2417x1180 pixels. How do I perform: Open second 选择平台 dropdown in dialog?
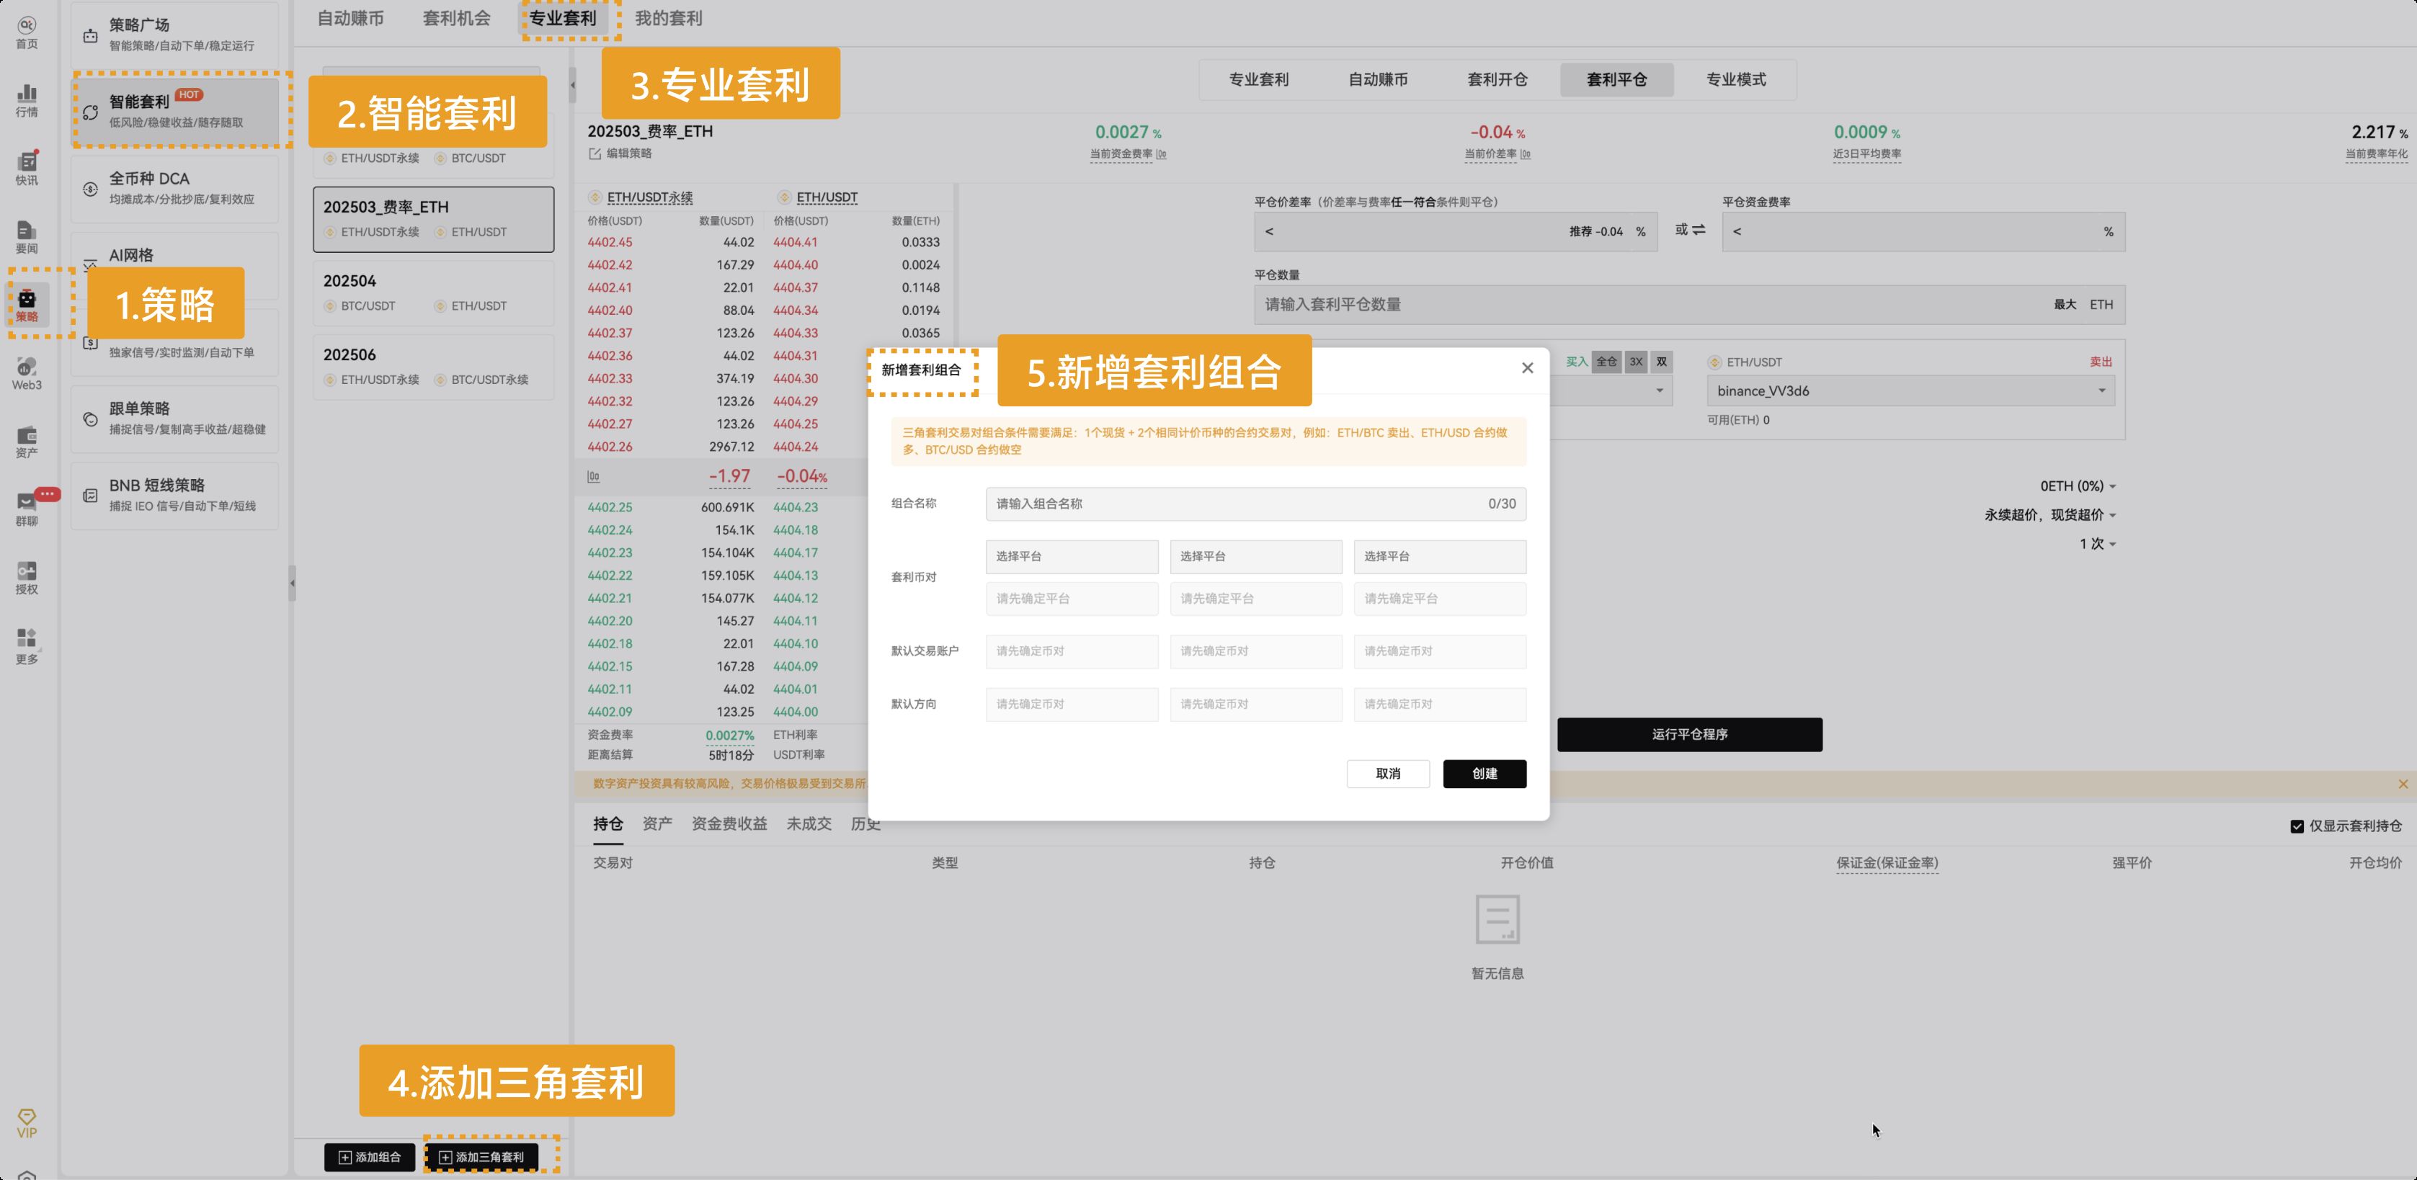tap(1255, 556)
